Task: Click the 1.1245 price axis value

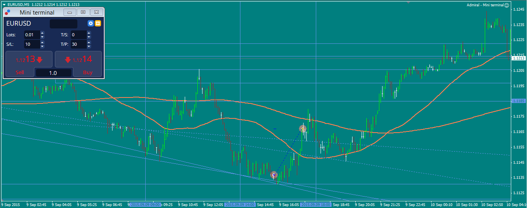Action: tap(519, 9)
